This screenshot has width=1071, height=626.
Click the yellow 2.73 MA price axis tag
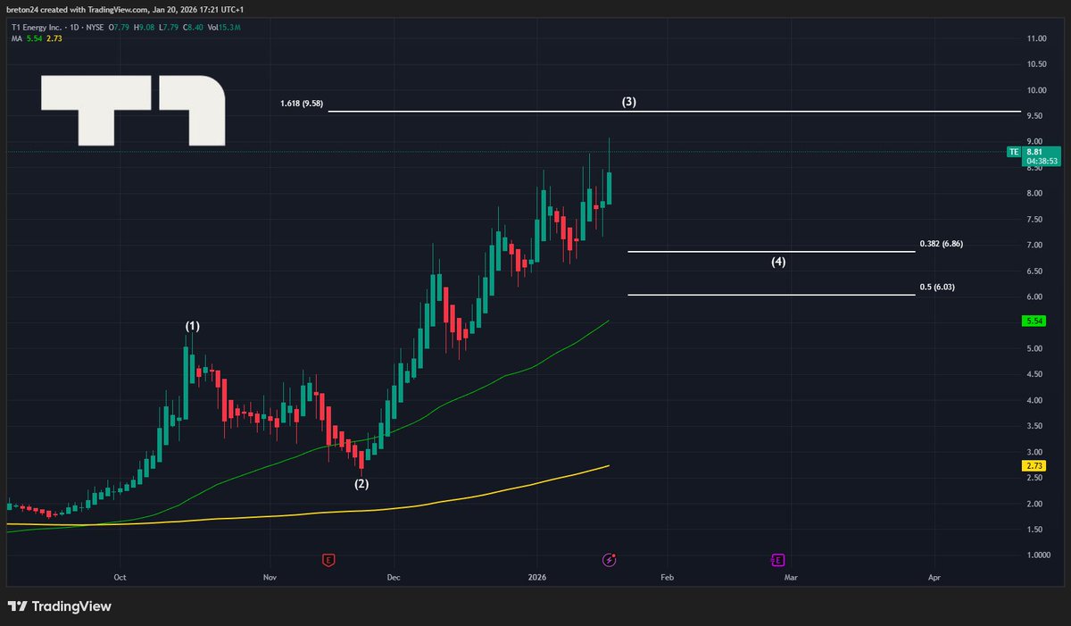[x=1034, y=466]
